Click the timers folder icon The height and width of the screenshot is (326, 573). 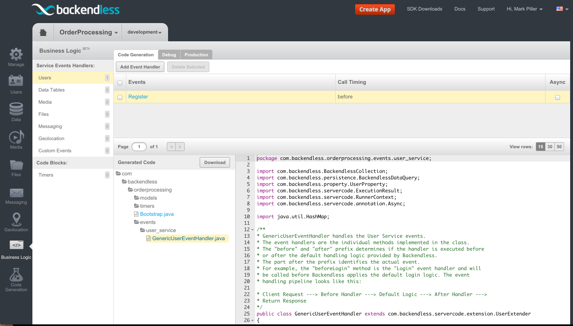pyautogui.click(x=136, y=206)
